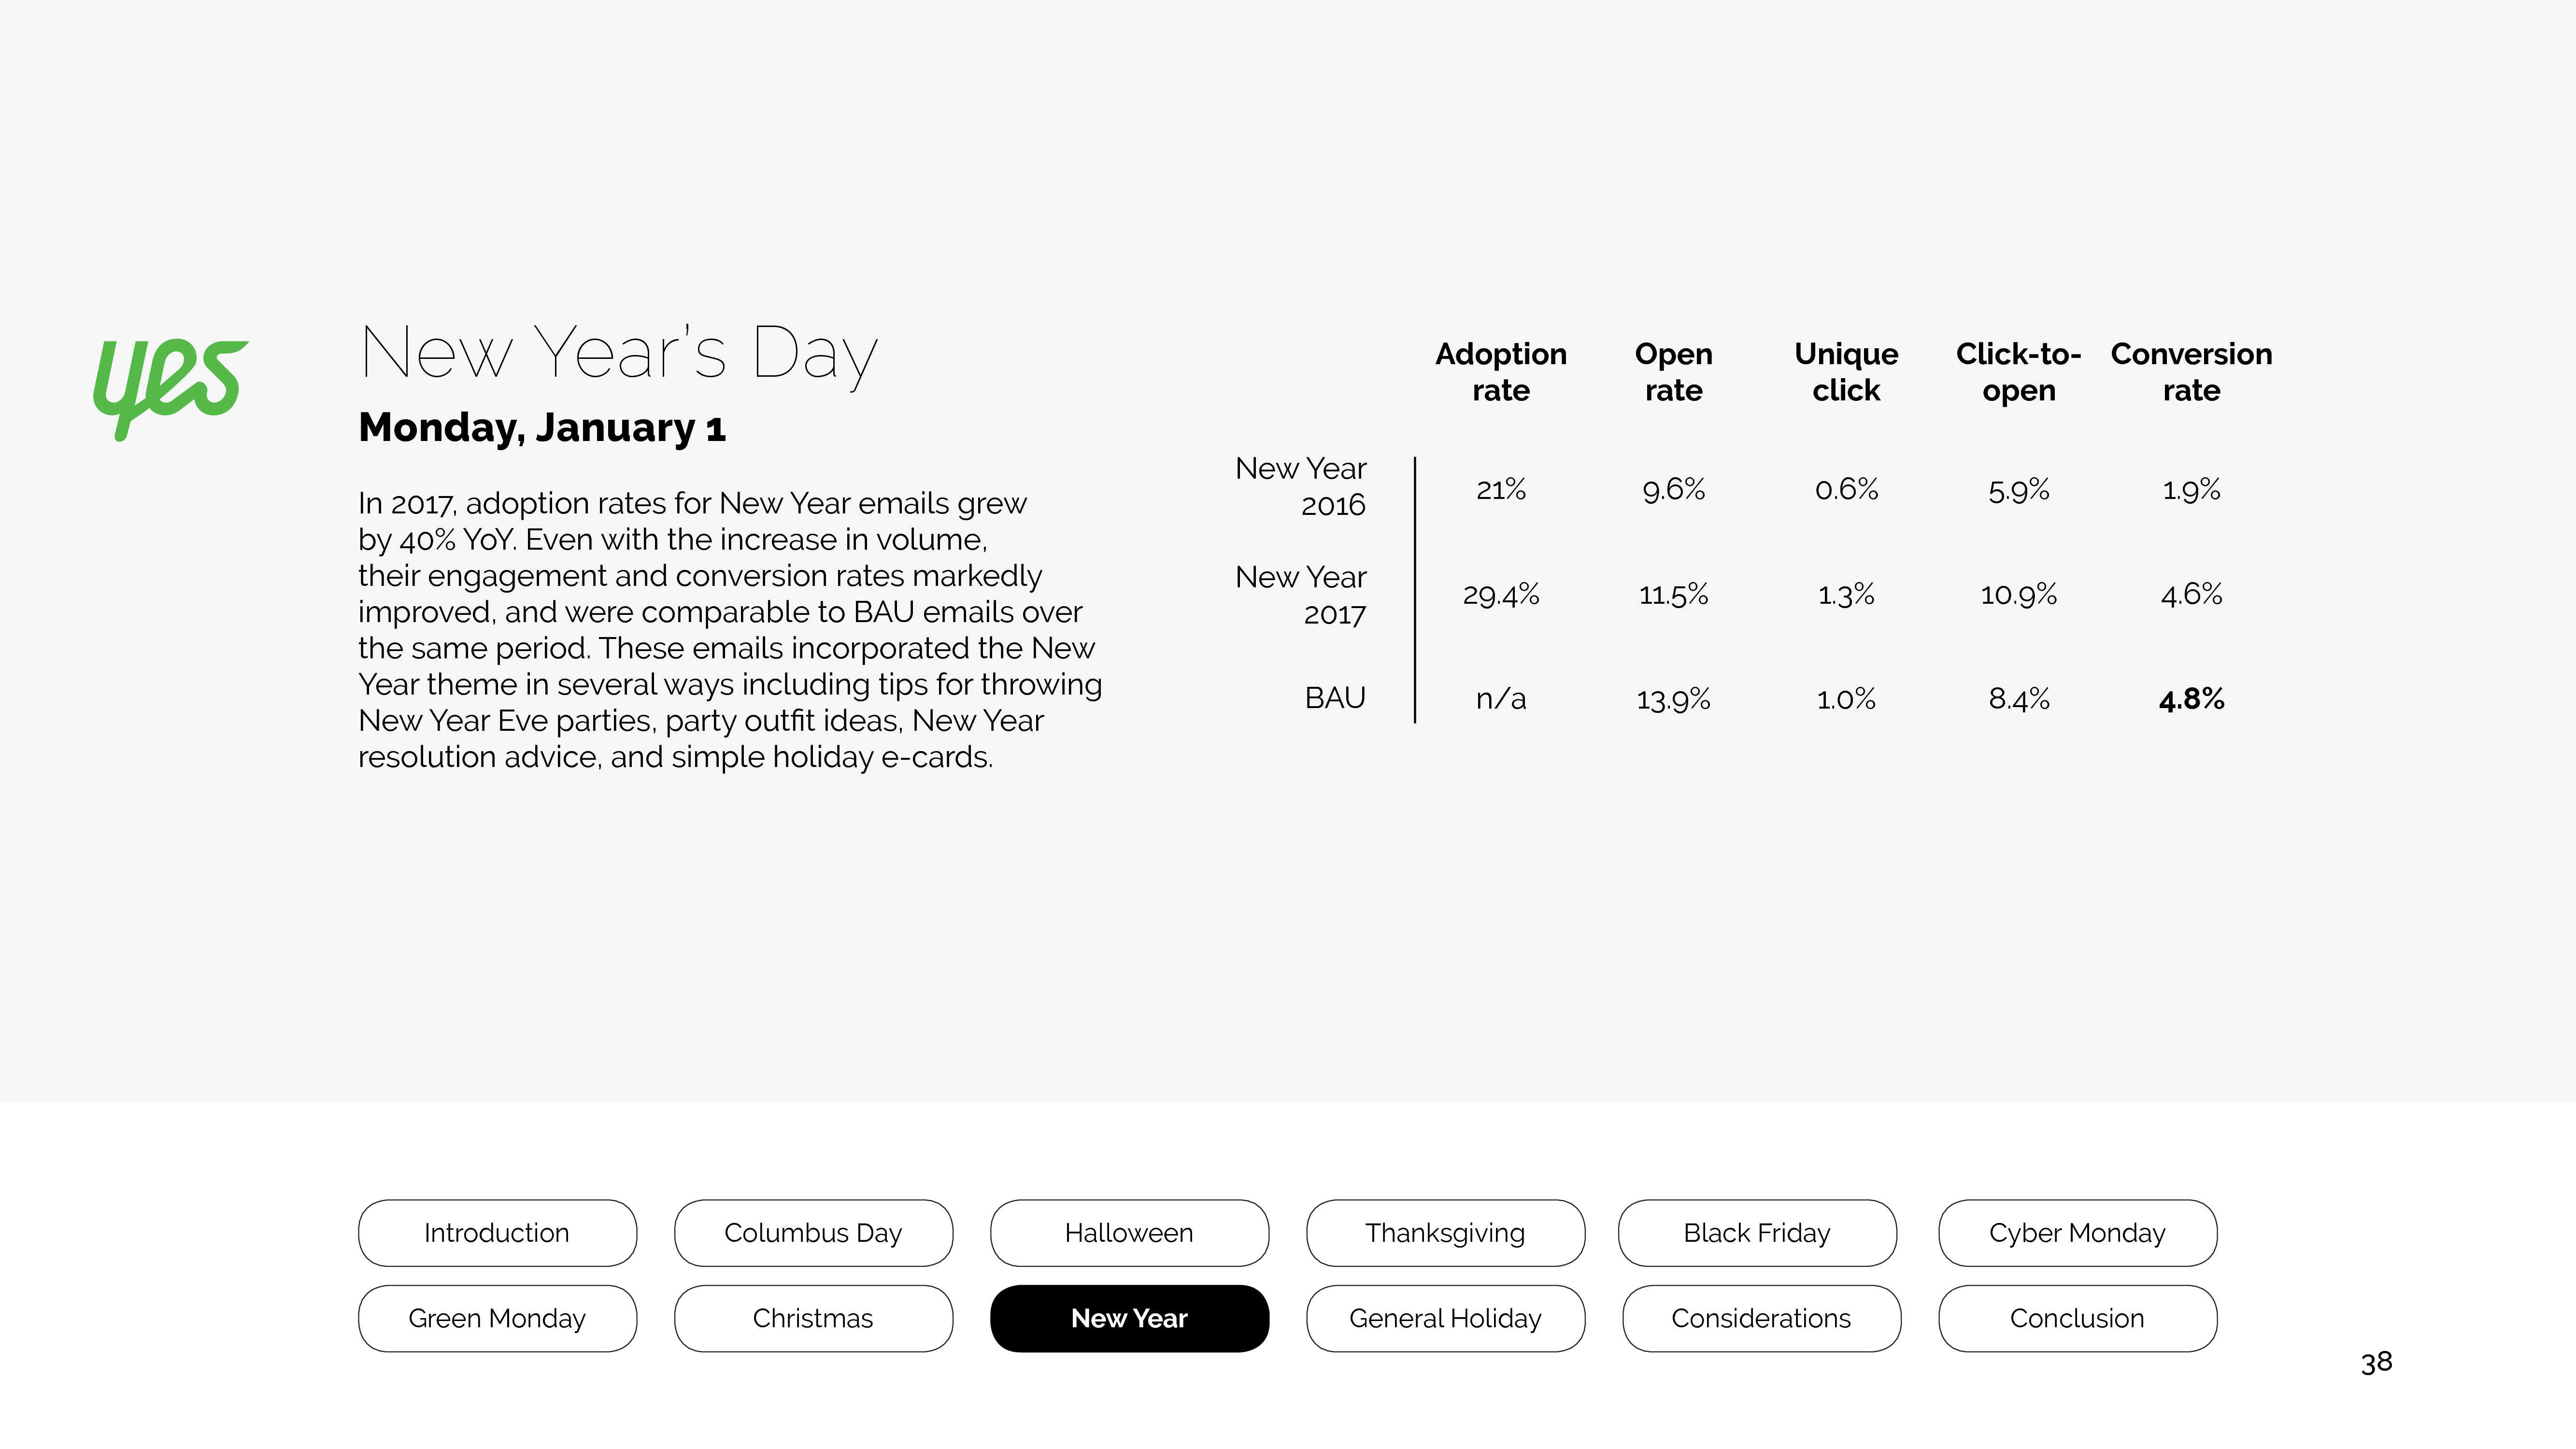Open the Black Friday section

1757,1233
